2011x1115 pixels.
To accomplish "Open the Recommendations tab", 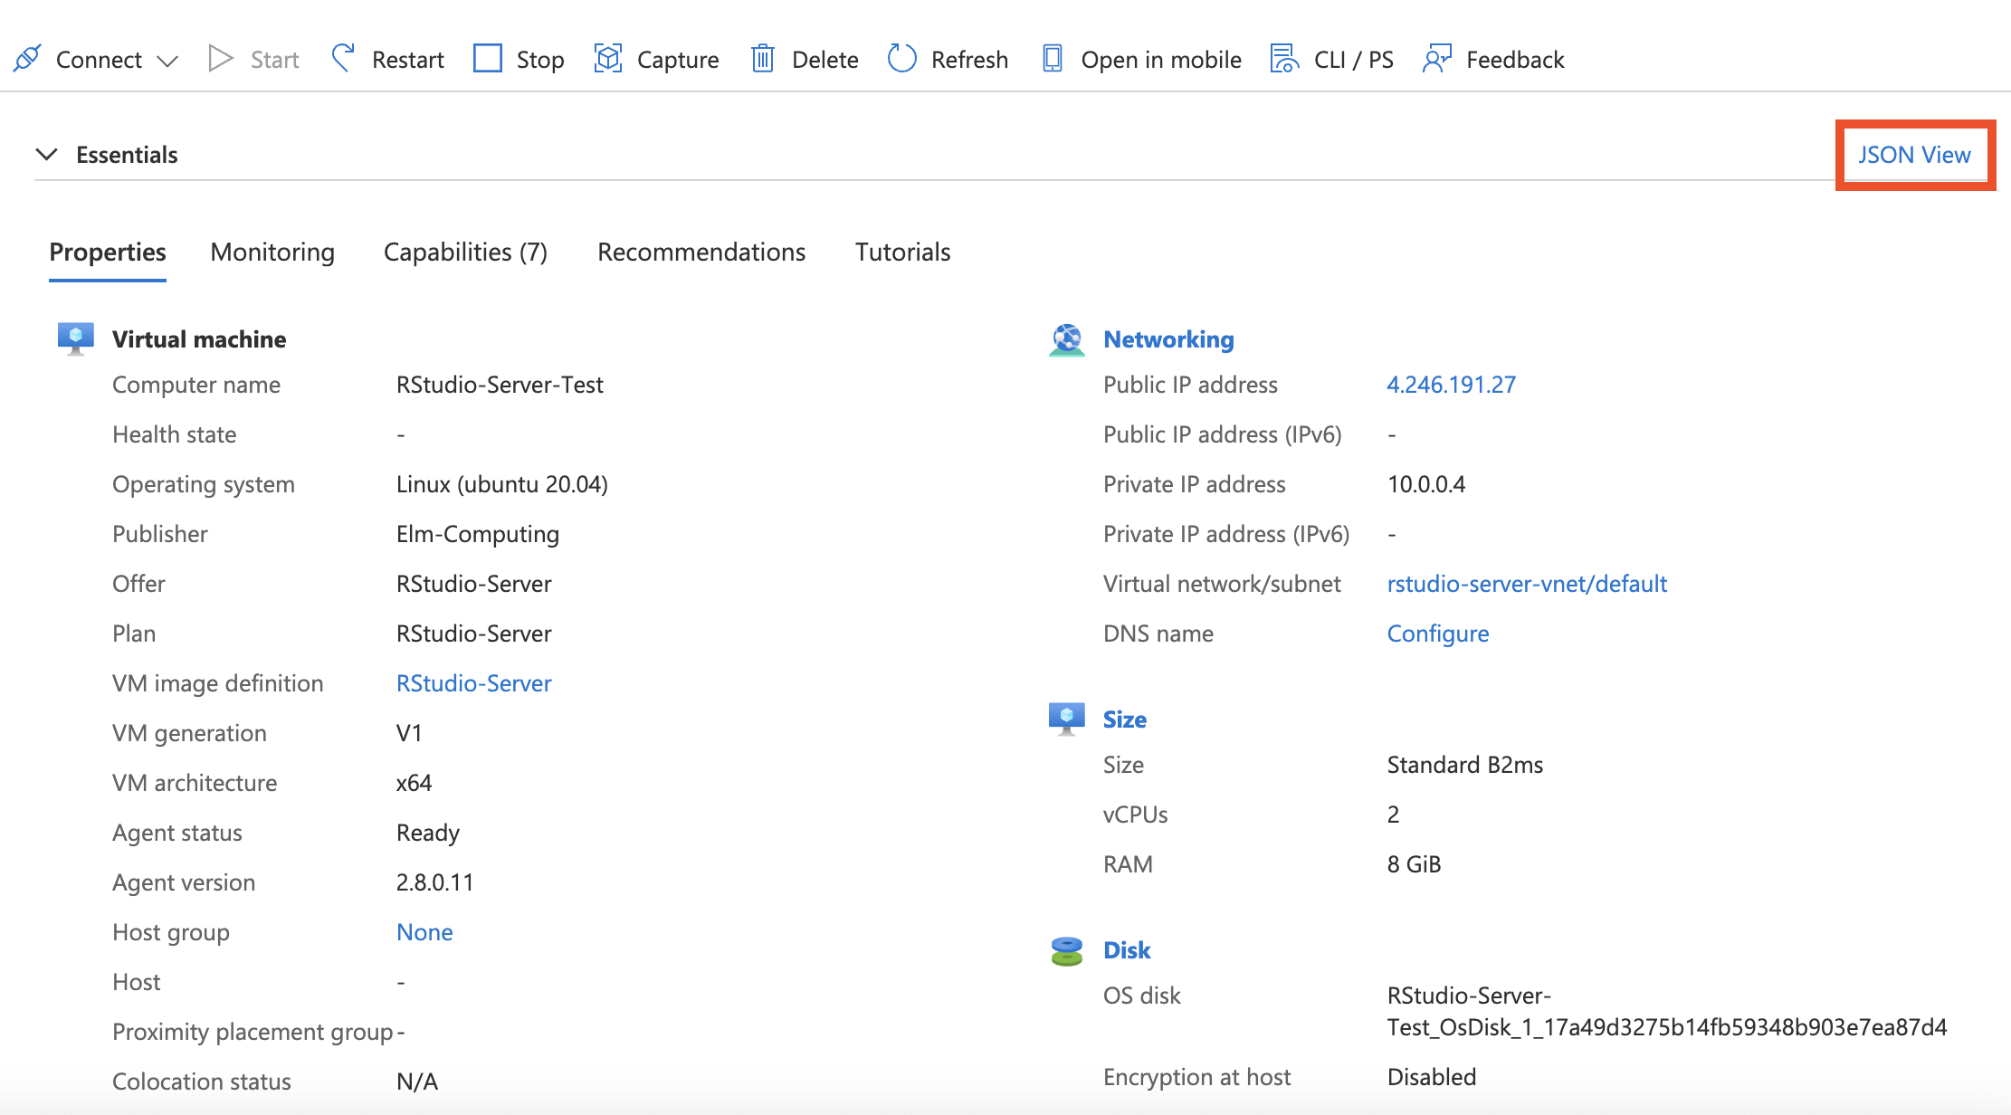I will [701, 252].
